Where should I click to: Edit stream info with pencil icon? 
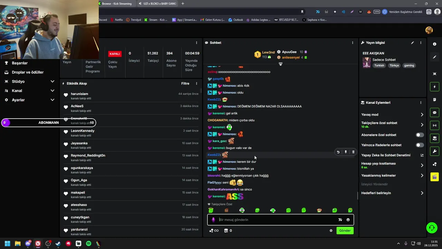tap(412, 43)
